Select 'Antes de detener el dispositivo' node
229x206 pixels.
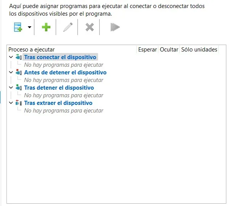coord(65,72)
